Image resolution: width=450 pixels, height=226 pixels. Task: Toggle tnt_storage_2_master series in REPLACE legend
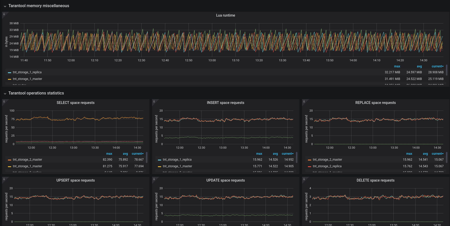(327, 160)
